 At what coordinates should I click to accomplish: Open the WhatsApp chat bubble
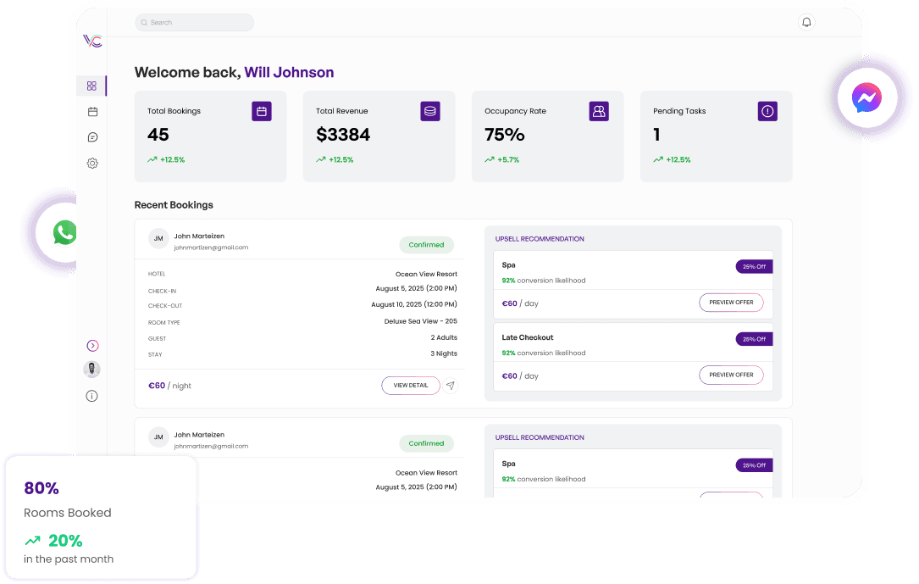pyautogui.click(x=64, y=232)
